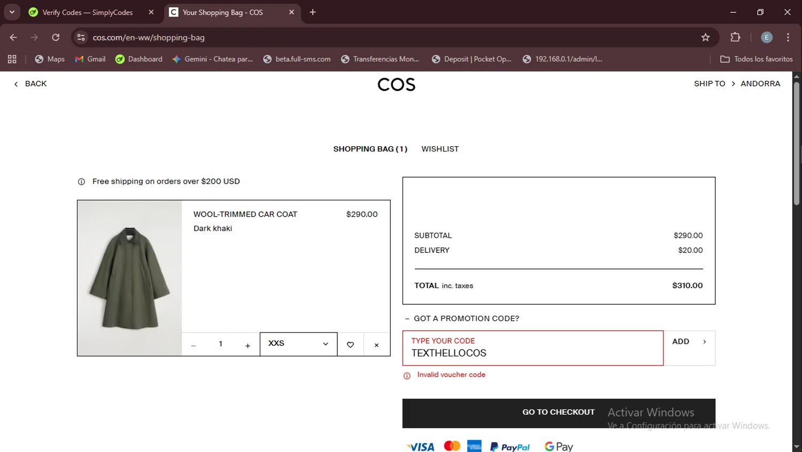Switch to the Wishlist tab

click(x=440, y=149)
